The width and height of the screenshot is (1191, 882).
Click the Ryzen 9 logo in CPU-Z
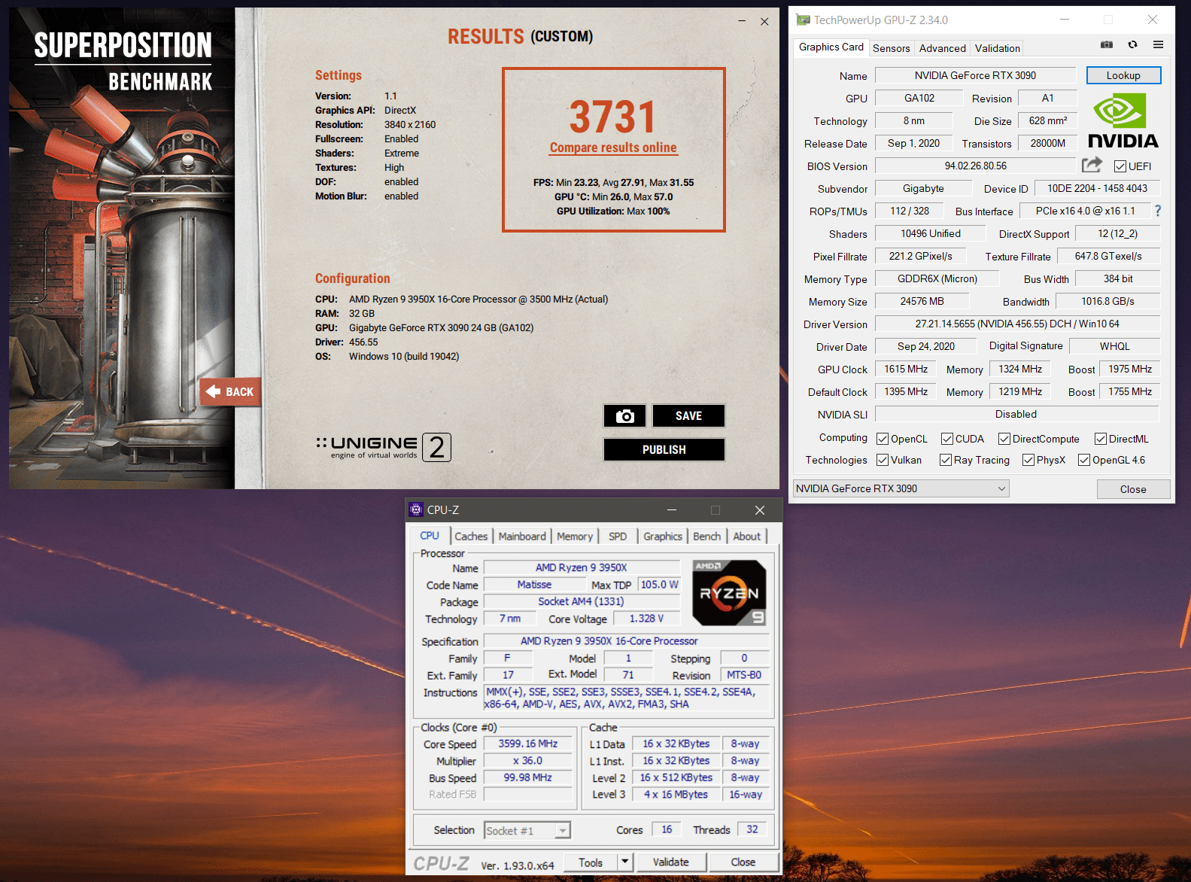click(729, 592)
